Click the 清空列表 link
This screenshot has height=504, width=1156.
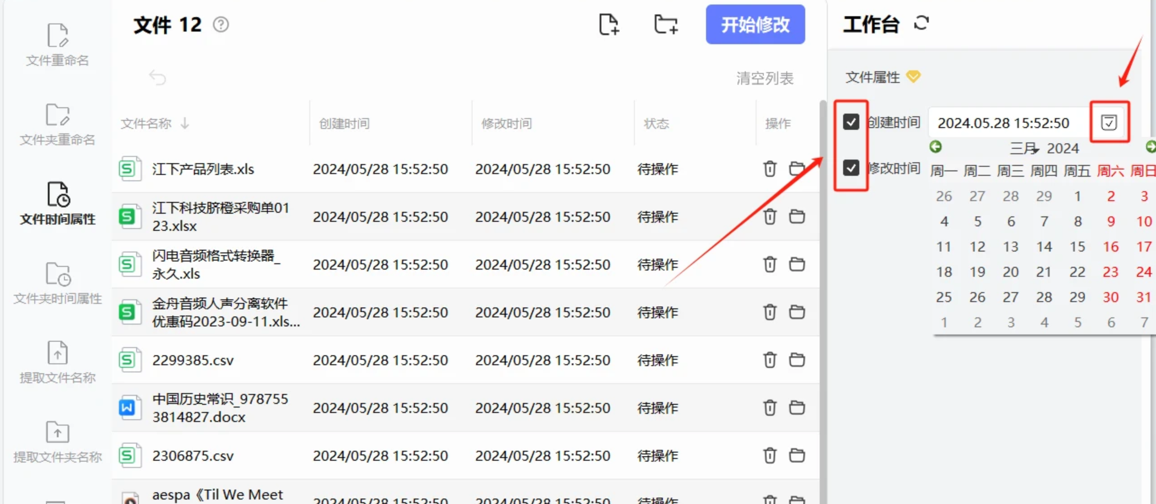tap(765, 78)
